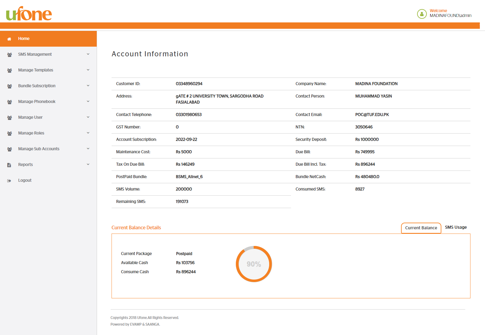Click the SMS Management group icon
The width and height of the screenshot is (485, 335).
[9, 55]
